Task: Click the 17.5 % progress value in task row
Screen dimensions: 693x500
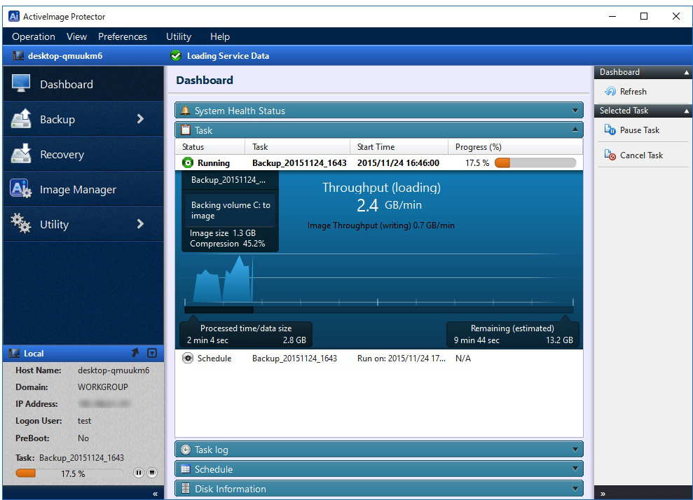Action: (477, 163)
